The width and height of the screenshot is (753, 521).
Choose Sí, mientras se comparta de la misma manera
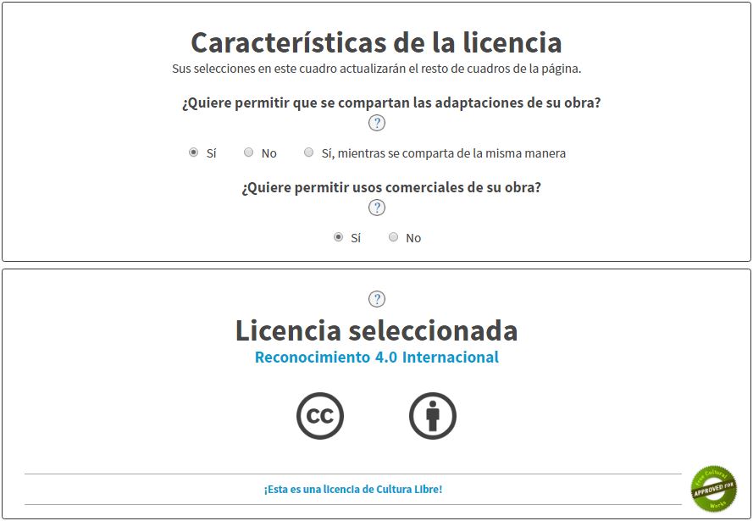tap(309, 152)
